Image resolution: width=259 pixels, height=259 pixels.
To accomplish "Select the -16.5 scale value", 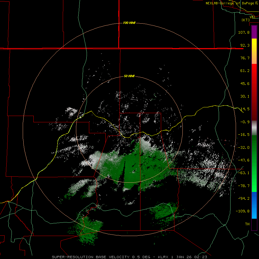I will pos(244,135).
